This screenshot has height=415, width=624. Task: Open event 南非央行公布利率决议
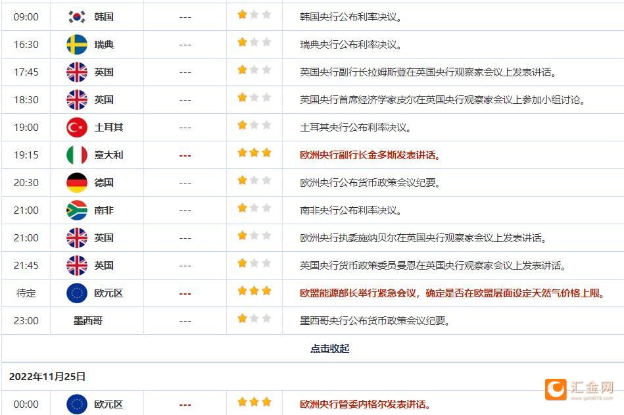click(350, 210)
